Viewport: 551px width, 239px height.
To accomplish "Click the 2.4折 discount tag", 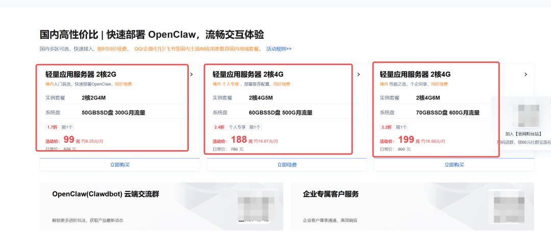I will [219, 127].
